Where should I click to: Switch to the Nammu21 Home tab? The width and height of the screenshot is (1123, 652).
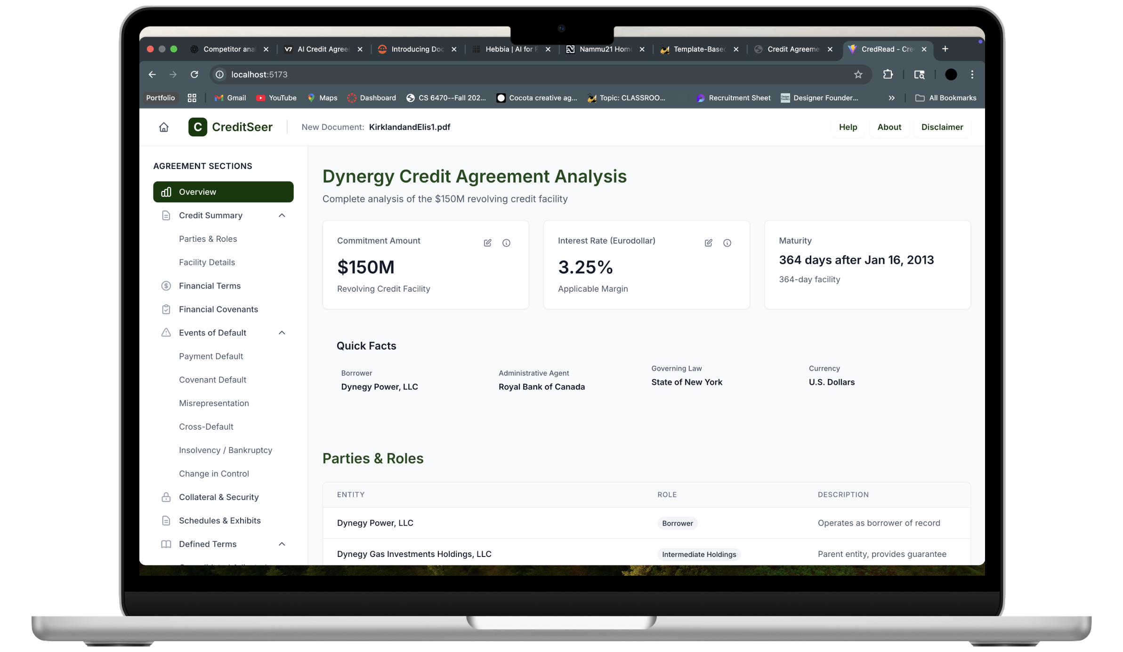pyautogui.click(x=603, y=49)
